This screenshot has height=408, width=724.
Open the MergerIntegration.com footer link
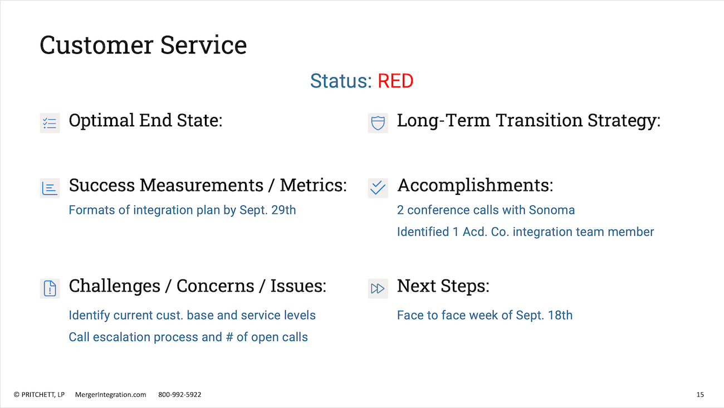click(x=110, y=395)
